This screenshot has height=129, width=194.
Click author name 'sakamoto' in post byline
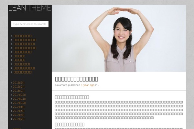click(x=61, y=85)
